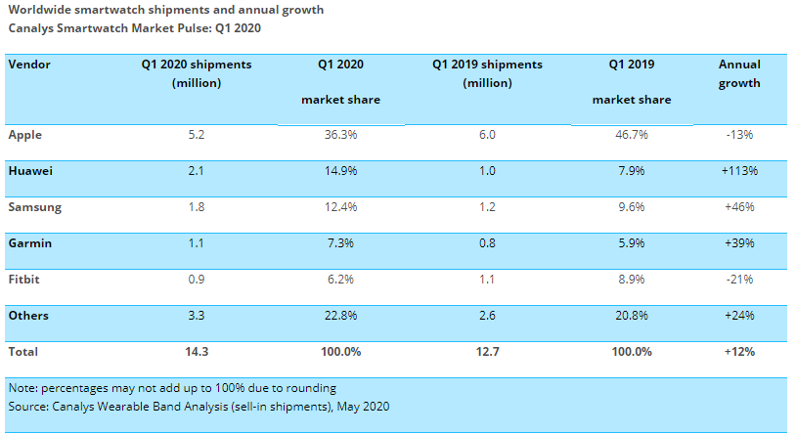796x434 pixels.
Task: Click the Vendor column header
Action: coord(29,65)
